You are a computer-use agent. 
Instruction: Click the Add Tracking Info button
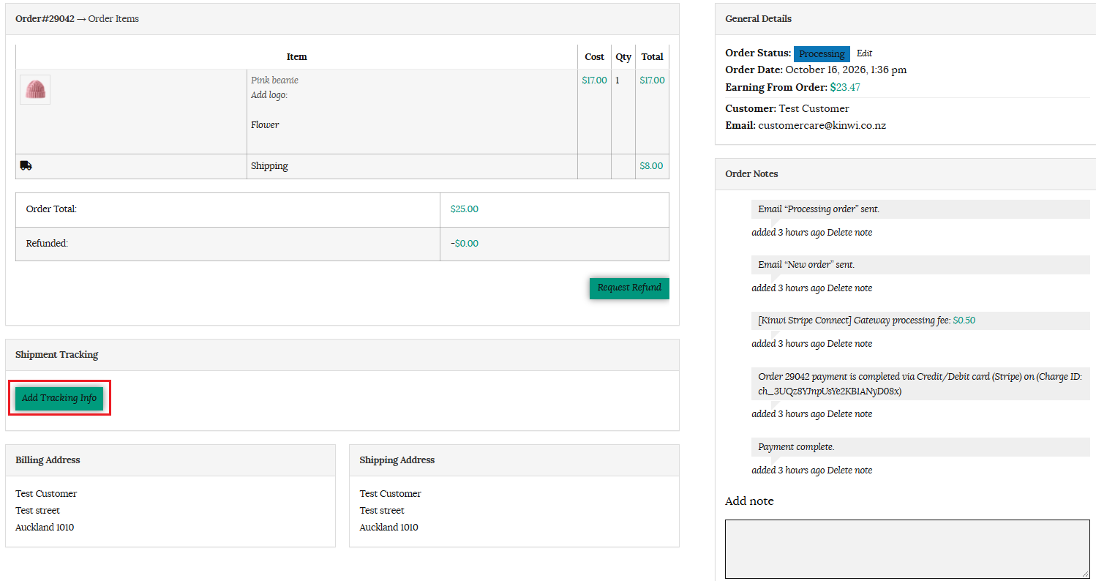(59, 398)
